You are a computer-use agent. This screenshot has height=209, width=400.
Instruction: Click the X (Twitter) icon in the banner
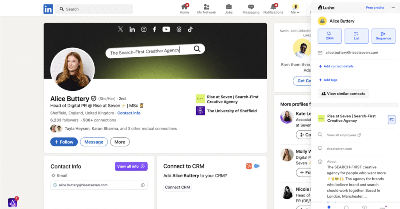pos(120,29)
